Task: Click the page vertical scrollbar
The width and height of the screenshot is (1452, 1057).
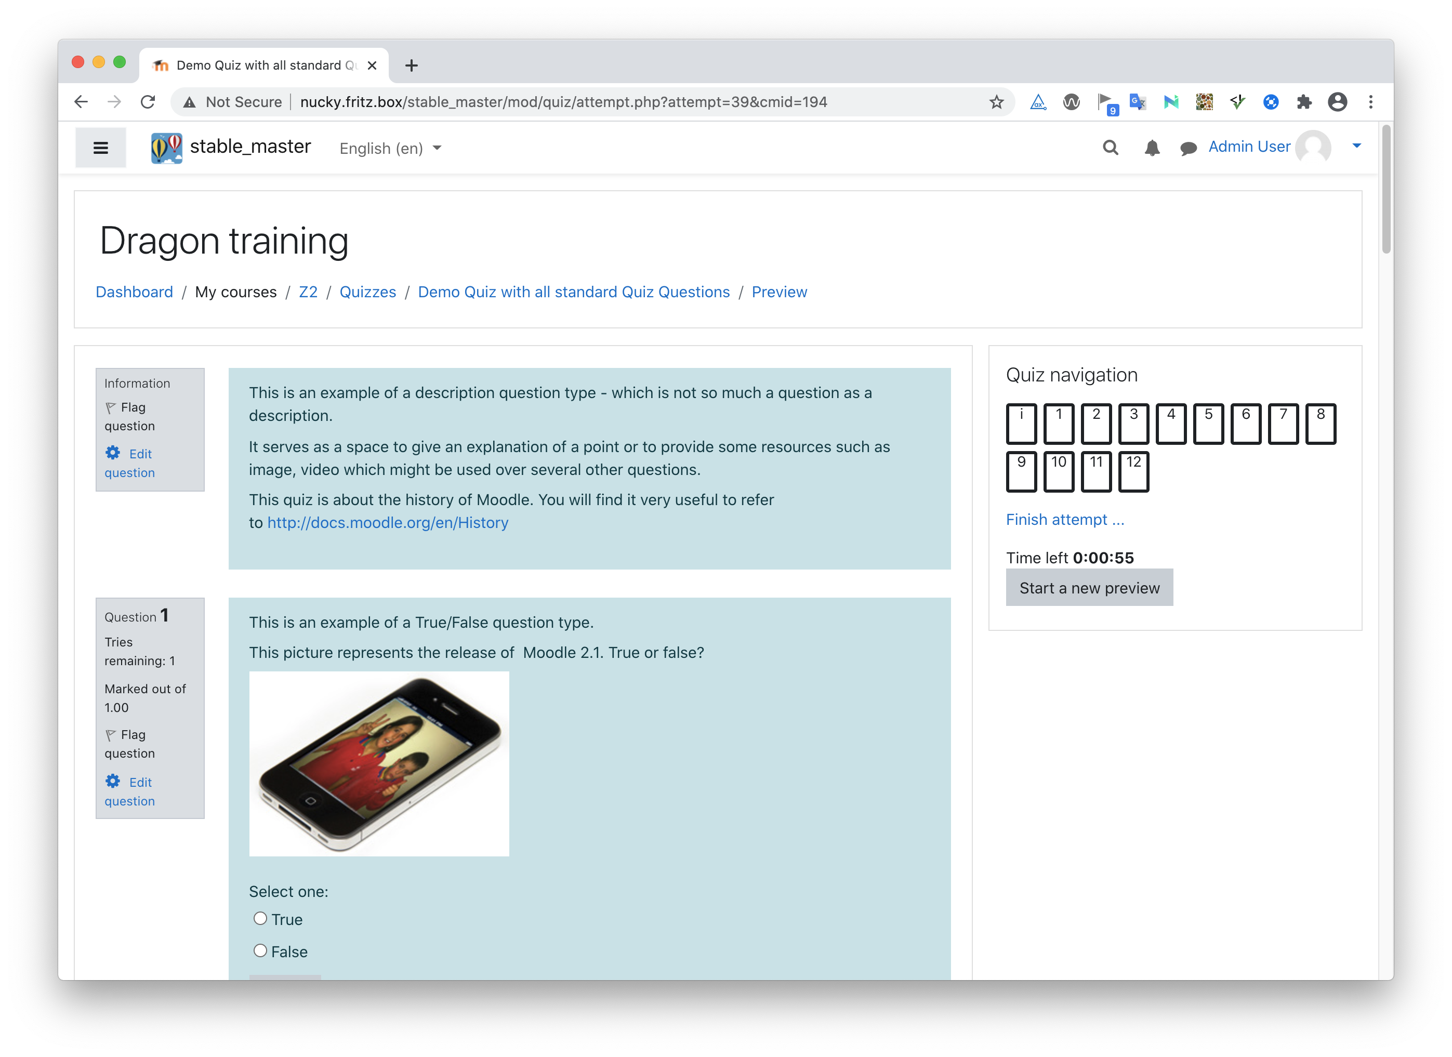Action: coord(1387,190)
